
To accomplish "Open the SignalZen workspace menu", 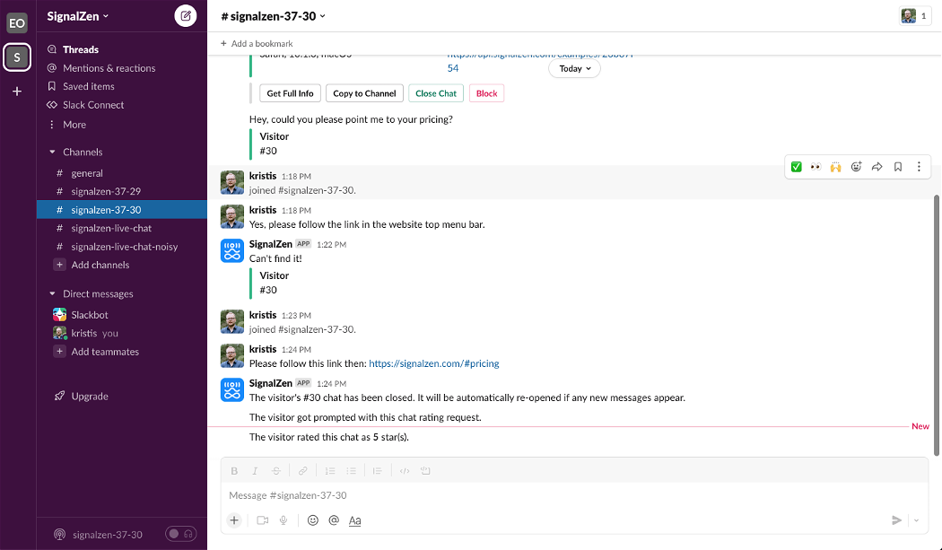I will 77,16.
